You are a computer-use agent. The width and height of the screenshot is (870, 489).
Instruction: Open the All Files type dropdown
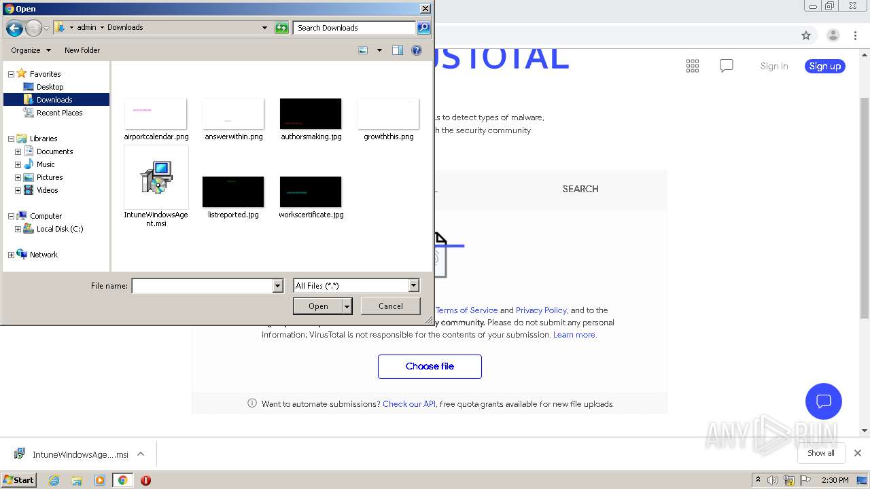356,286
